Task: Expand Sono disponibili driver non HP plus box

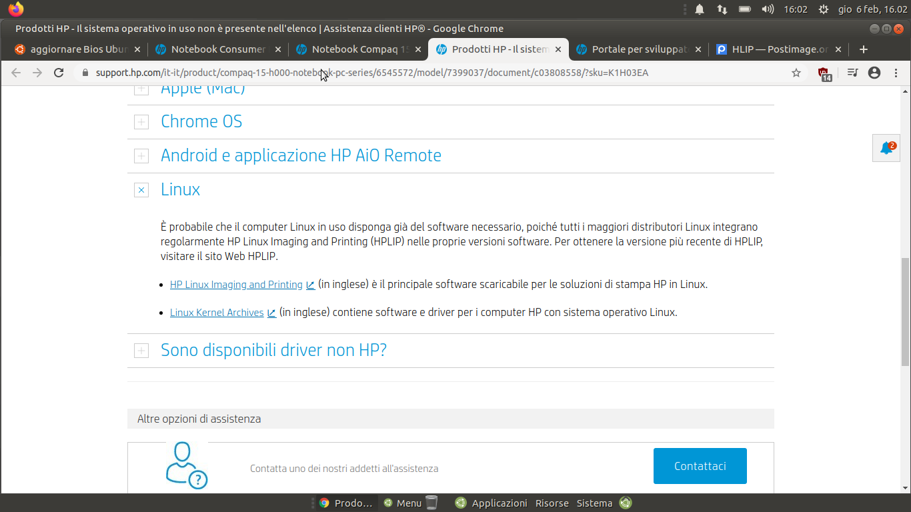Action: [141, 351]
